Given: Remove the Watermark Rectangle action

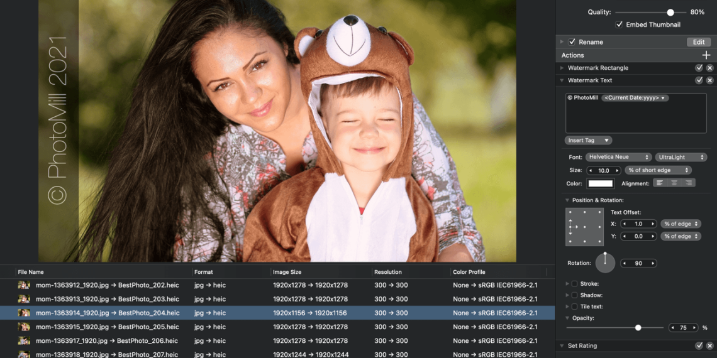Looking at the screenshot, I should 709,68.
